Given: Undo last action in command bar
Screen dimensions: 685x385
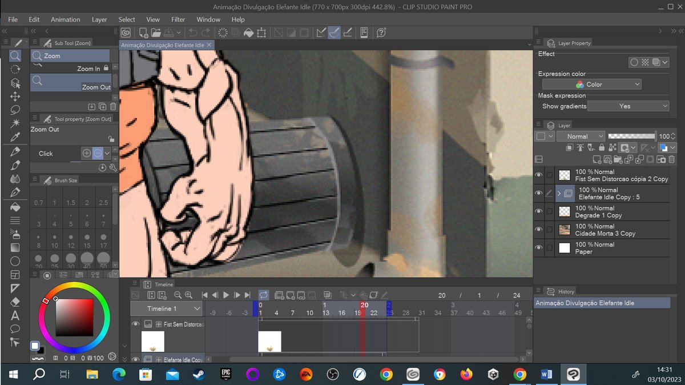Looking at the screenshot, I should tap(193, 33).
